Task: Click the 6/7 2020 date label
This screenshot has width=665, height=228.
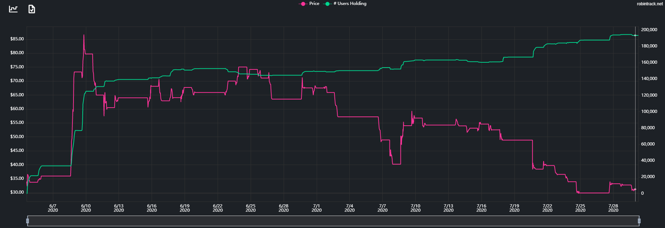Action: [x=53, y=208]
